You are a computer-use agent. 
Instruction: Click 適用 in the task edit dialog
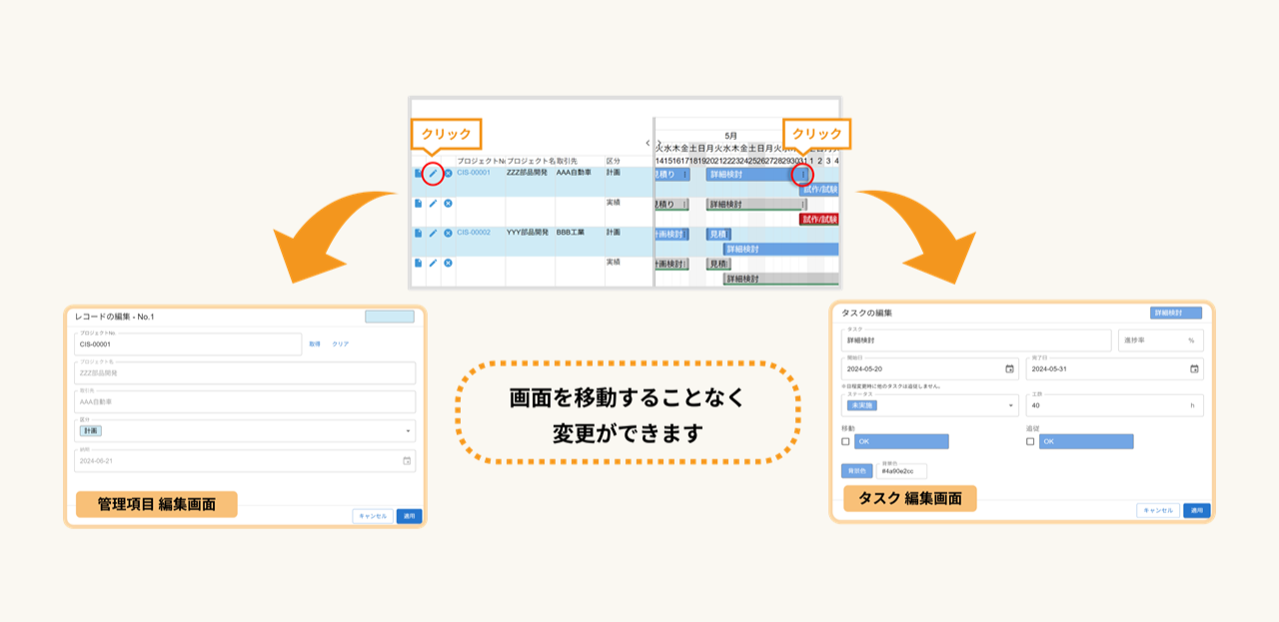[1196, 510]
